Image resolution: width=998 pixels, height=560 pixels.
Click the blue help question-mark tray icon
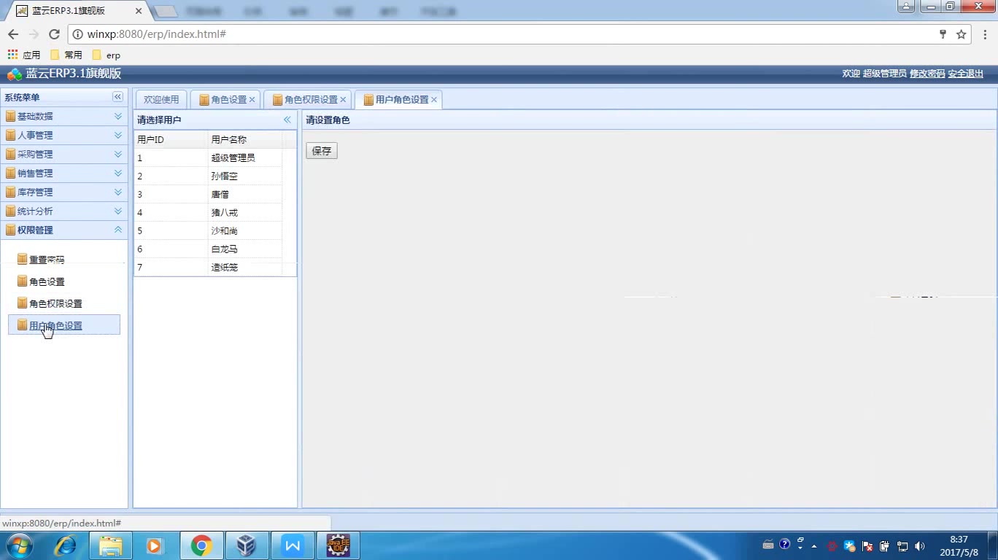point(785,545)
